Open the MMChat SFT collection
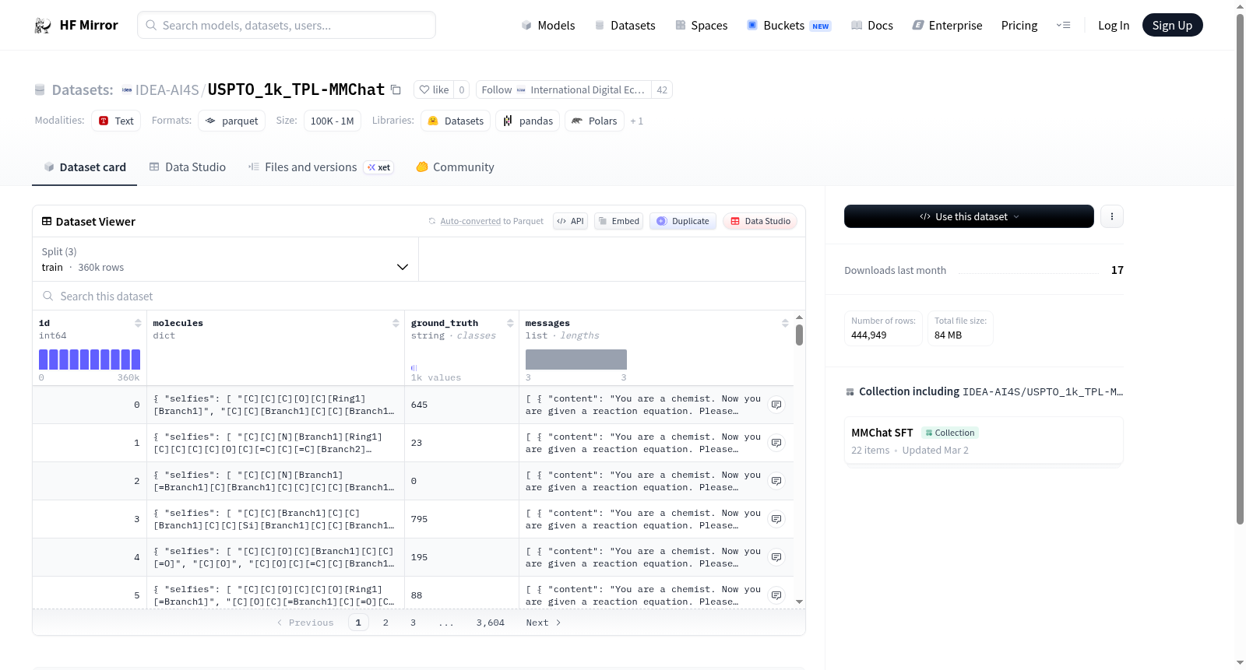 (x=984, y=440)
